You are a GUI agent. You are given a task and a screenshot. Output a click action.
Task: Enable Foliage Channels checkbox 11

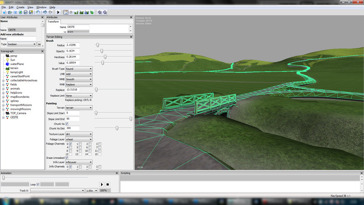(x=100, y=151)
